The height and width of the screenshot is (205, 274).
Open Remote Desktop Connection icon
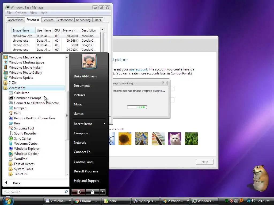[11, 118]
